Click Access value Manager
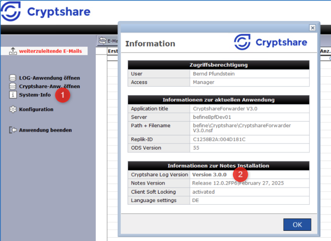The height and width of the screenshot is (241, 331). [204, 82]
